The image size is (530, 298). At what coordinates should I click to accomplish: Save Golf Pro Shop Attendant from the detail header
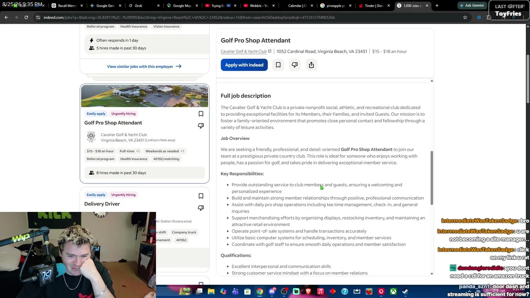(x=278, y=65)
